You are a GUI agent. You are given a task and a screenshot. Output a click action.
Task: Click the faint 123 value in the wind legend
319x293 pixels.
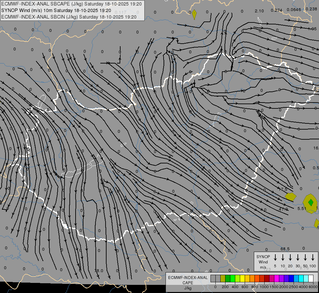(267, 269)
